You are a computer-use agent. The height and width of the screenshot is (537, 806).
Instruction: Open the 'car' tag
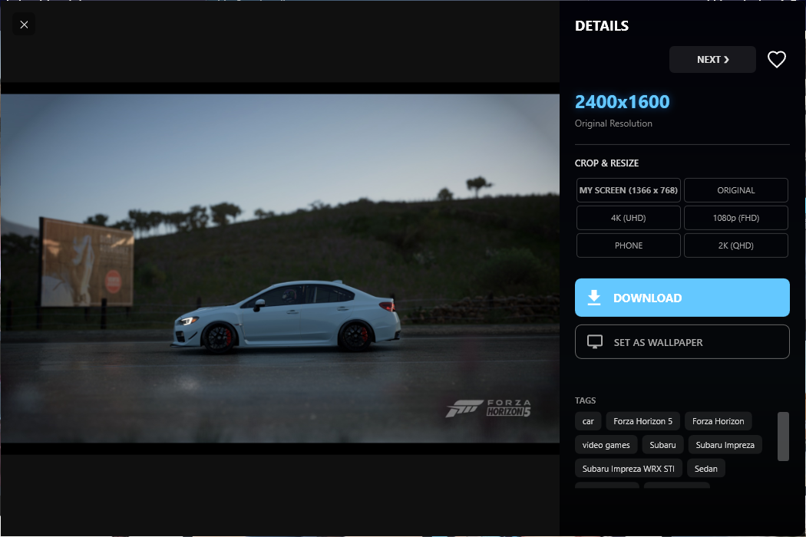pos(588,421)
